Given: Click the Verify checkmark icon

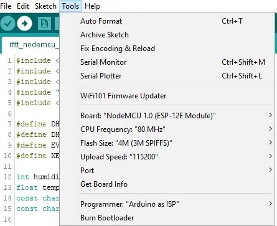Looking at the screenshot, I should click(7, 24).
